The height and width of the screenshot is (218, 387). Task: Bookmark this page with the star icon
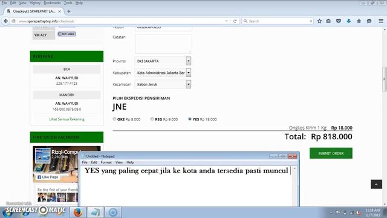(319, 21)
